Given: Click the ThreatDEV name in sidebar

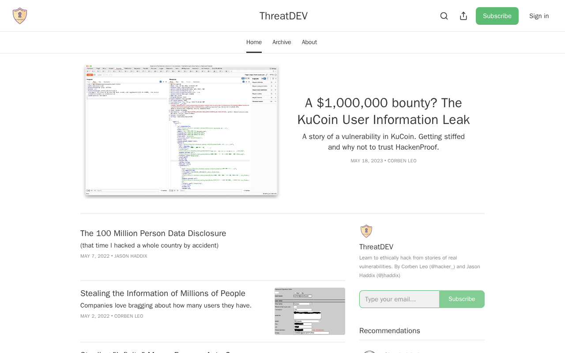Looking at the screenshot, I should [x=376, y=247].
